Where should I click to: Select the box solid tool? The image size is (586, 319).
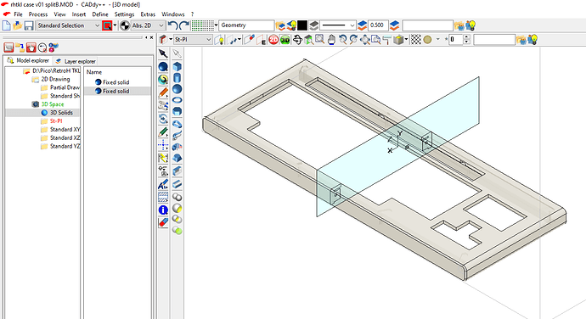point(177,66)
